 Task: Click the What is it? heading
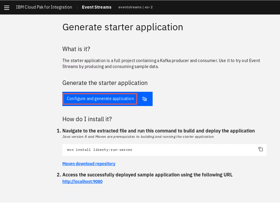click(x=76, y=49)
